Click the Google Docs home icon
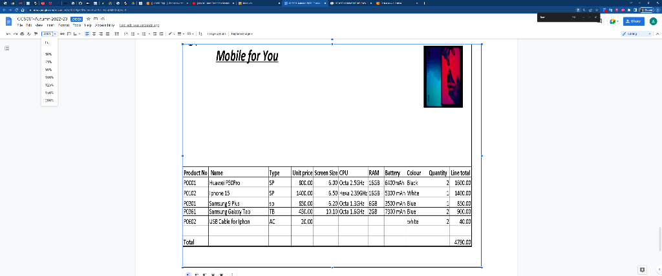The image size is (662, 276). coord(9,21)
